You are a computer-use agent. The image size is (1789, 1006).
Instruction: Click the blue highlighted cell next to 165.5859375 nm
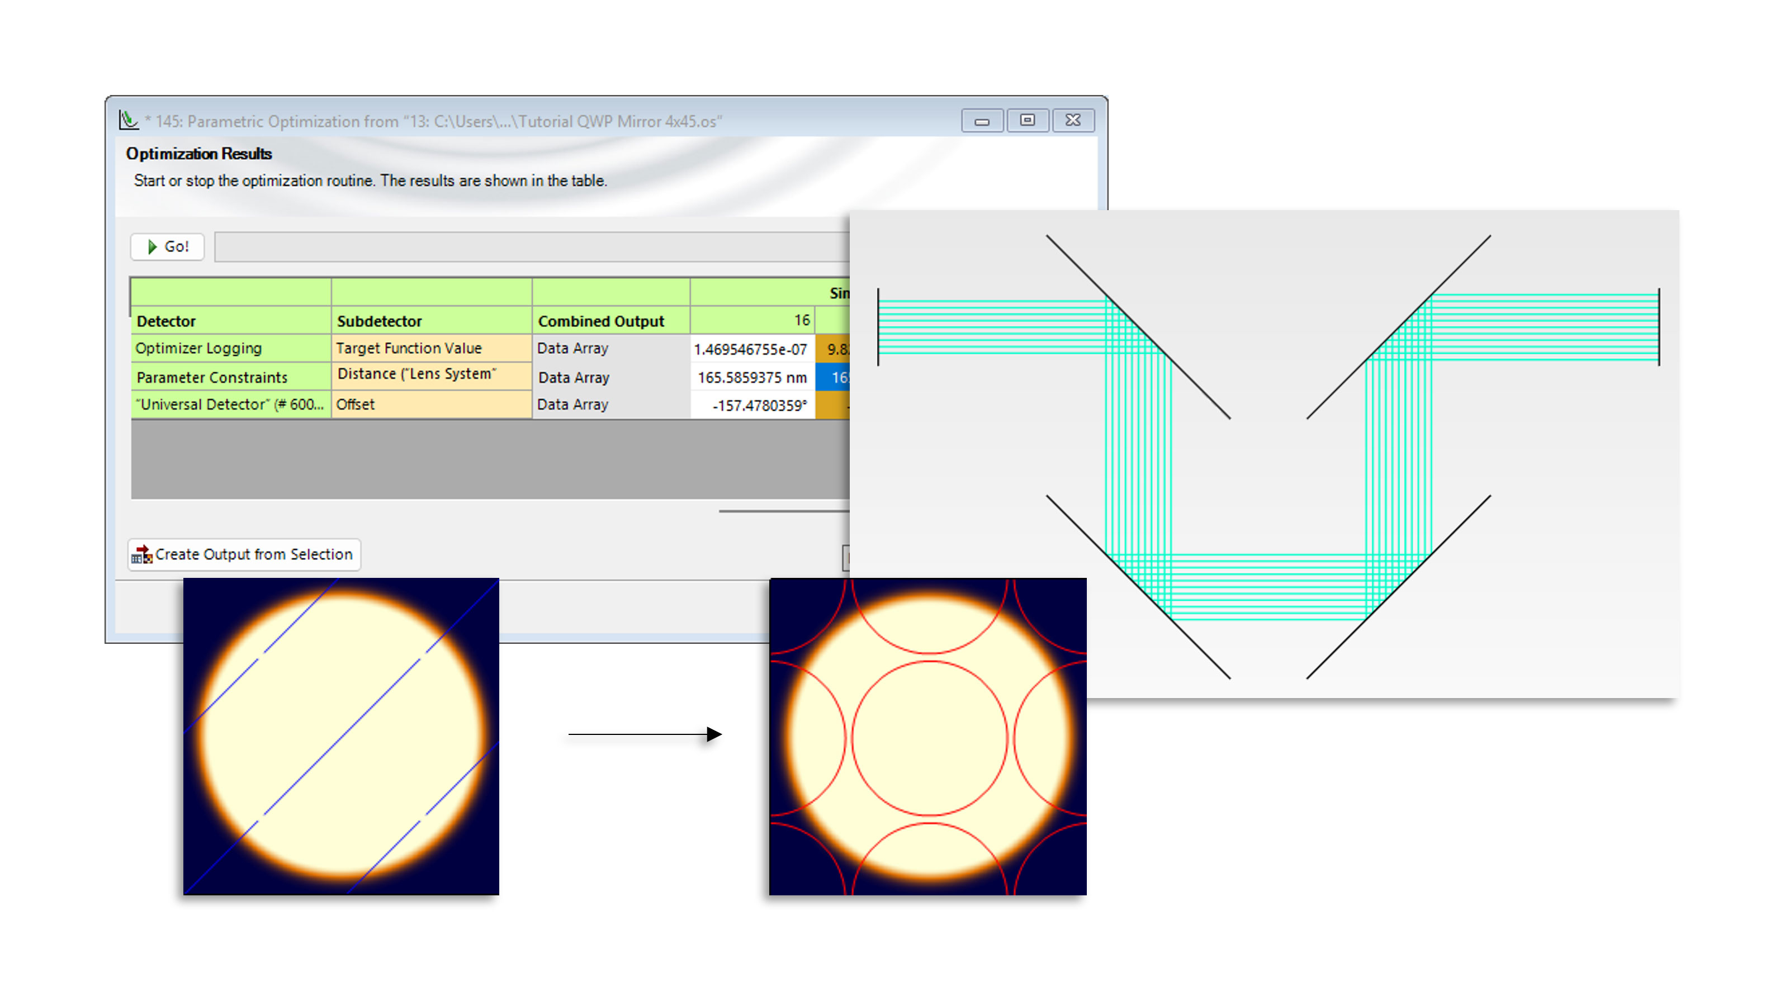[x=832, y=378]
